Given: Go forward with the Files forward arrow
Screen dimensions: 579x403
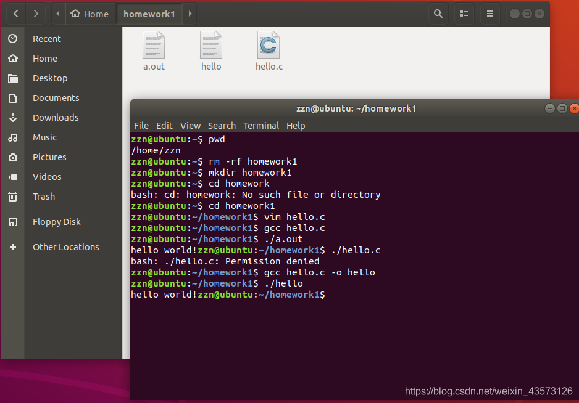Looking at the screenshot, I should point(36,14).
